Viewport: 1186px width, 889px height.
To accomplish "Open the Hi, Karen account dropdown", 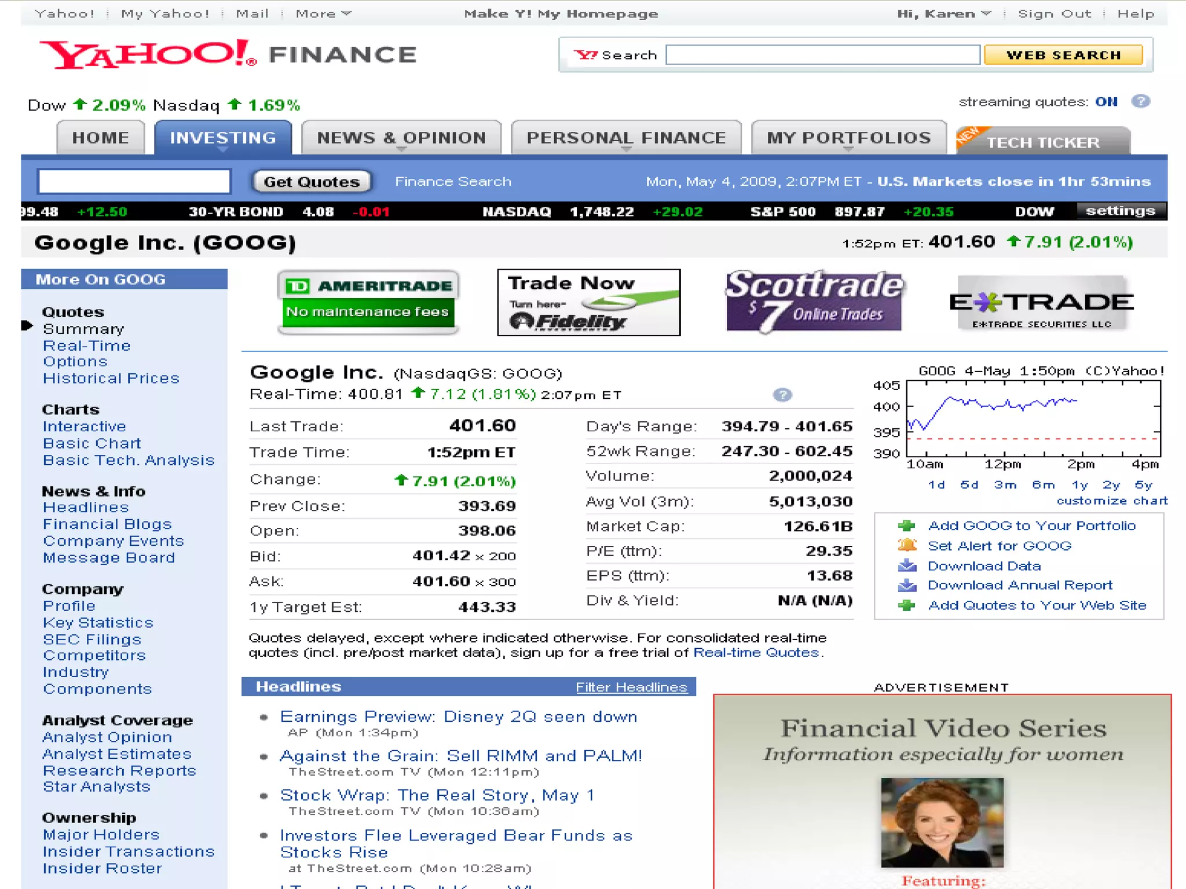I will point(944,13).
